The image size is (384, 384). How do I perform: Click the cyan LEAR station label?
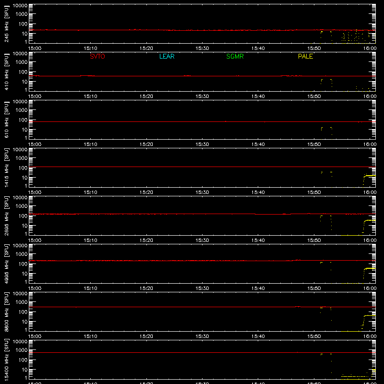click(167, 56)
